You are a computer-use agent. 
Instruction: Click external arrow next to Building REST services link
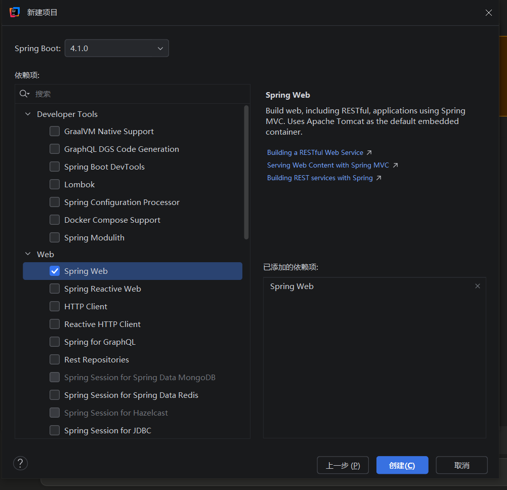(378, 178)
